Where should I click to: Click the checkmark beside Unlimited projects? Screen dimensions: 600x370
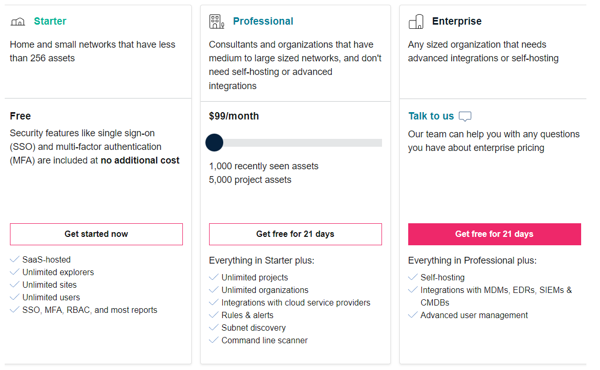(214, 277)
